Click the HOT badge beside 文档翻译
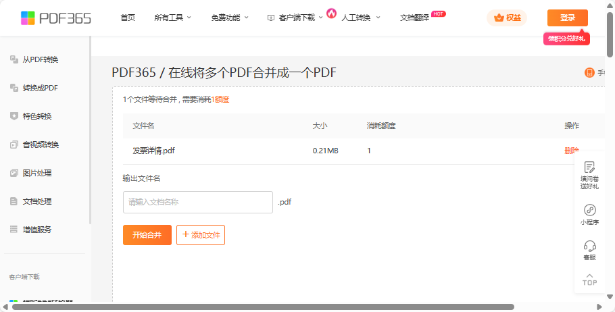Screen dimensions: 615x312 click(438, 14)
